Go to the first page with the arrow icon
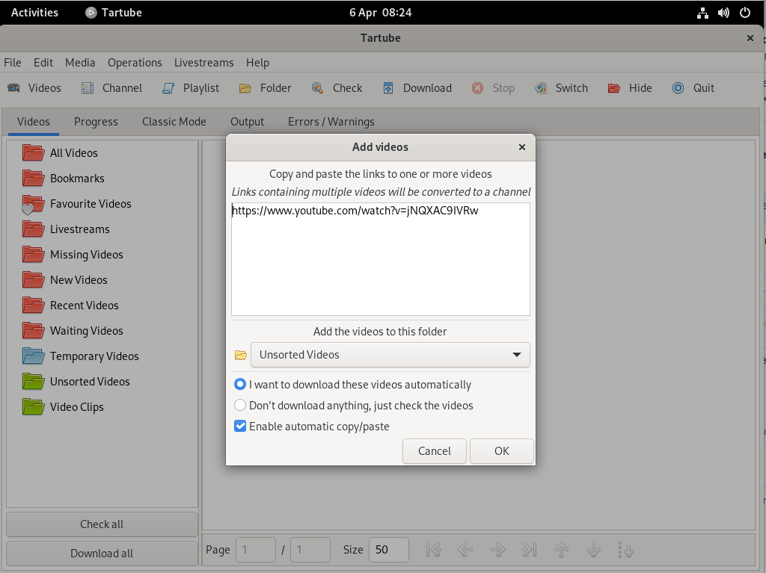766x573 pixels. tap(433, 550)
